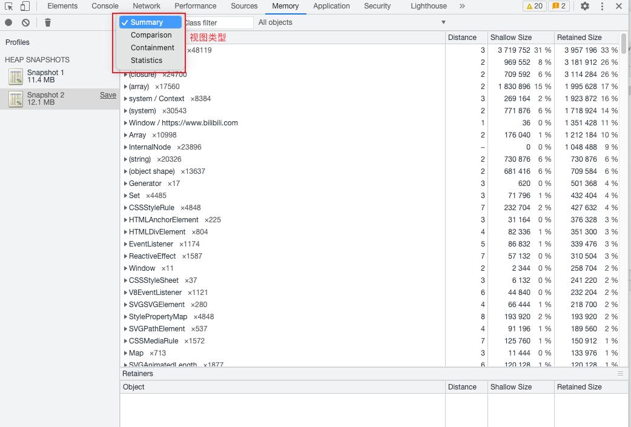Click the trash can delete icon
The height and width of the screenshot is (427, 631).
pos(48,22)
